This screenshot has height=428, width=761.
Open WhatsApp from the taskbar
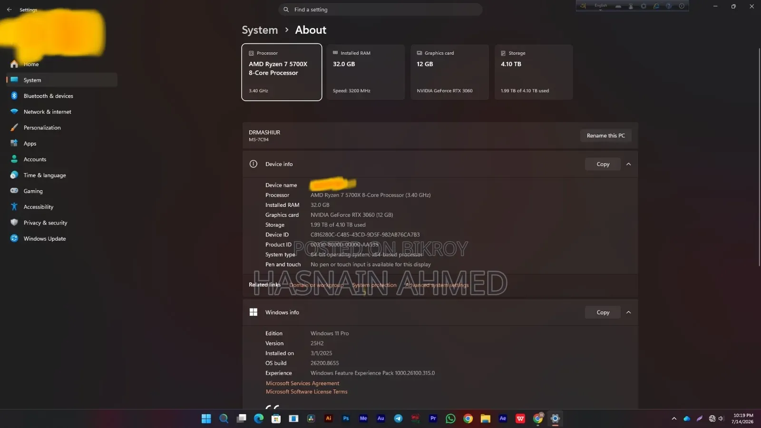point(450,418)
